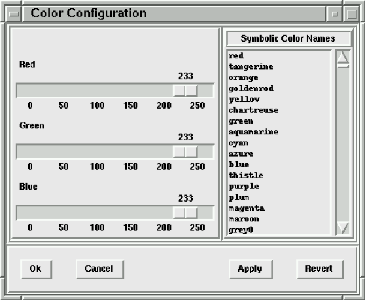Select 'aquamarine' color name
The width and height of the screenshot is (365, 300).
279,132
